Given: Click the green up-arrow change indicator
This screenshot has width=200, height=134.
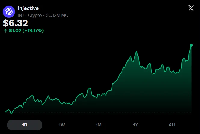Looking at the screenshot, I should coord(5,31).
